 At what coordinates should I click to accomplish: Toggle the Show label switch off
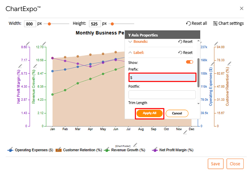(189, 62)
